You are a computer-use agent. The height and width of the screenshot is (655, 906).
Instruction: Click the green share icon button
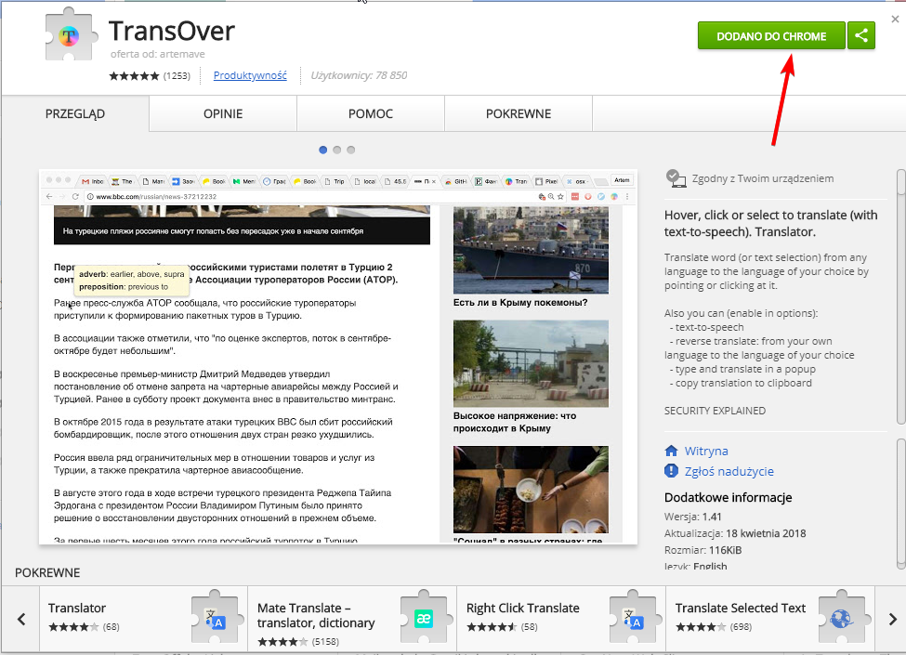860,36
